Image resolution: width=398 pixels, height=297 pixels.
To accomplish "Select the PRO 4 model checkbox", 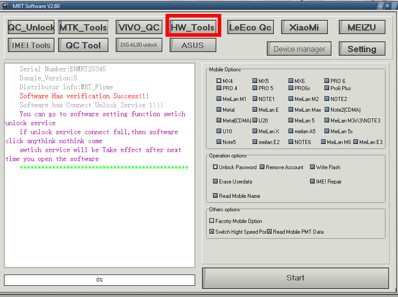I will tap(219, 88).
